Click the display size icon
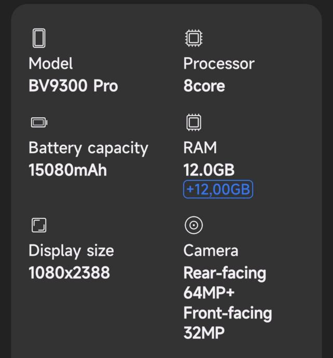 pyautogui.click(x=39, y=225)
